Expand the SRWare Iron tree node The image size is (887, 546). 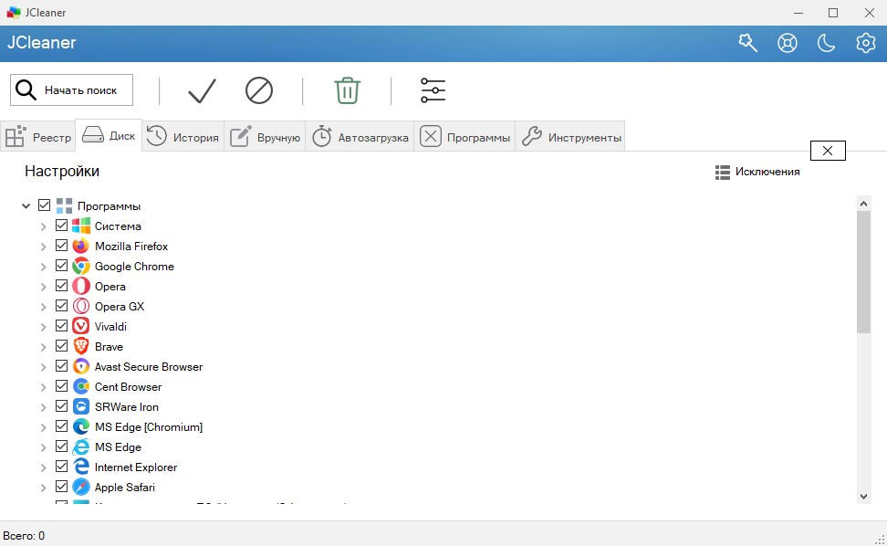[43, 407]
